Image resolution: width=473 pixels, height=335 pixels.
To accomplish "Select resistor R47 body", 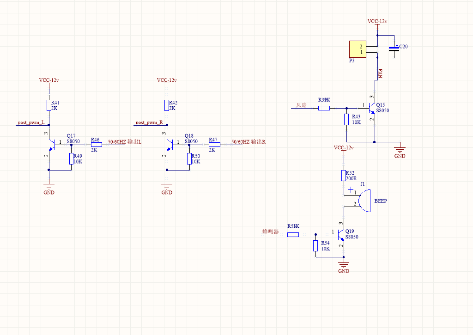I will click(214, 145).
